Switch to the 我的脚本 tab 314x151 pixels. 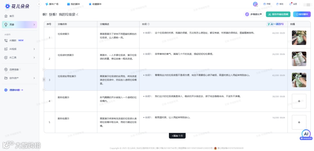tap(74, 4)
